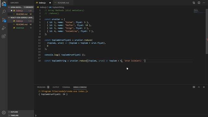Open the Source Control view
This screenshot has width=208, height=117.
click(x=4, y=20)
